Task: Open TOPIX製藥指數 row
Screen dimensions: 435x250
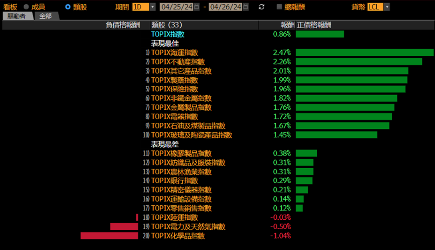Action: click(174, 80)
